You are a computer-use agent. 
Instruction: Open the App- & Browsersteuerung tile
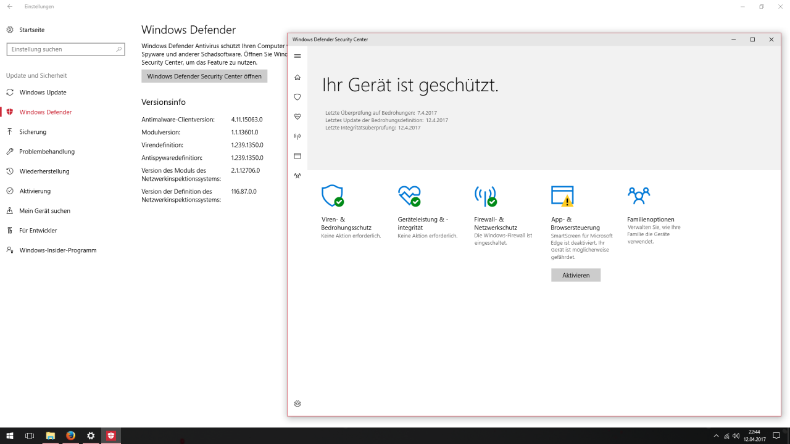pyautogui.click(x=582, y=223)
